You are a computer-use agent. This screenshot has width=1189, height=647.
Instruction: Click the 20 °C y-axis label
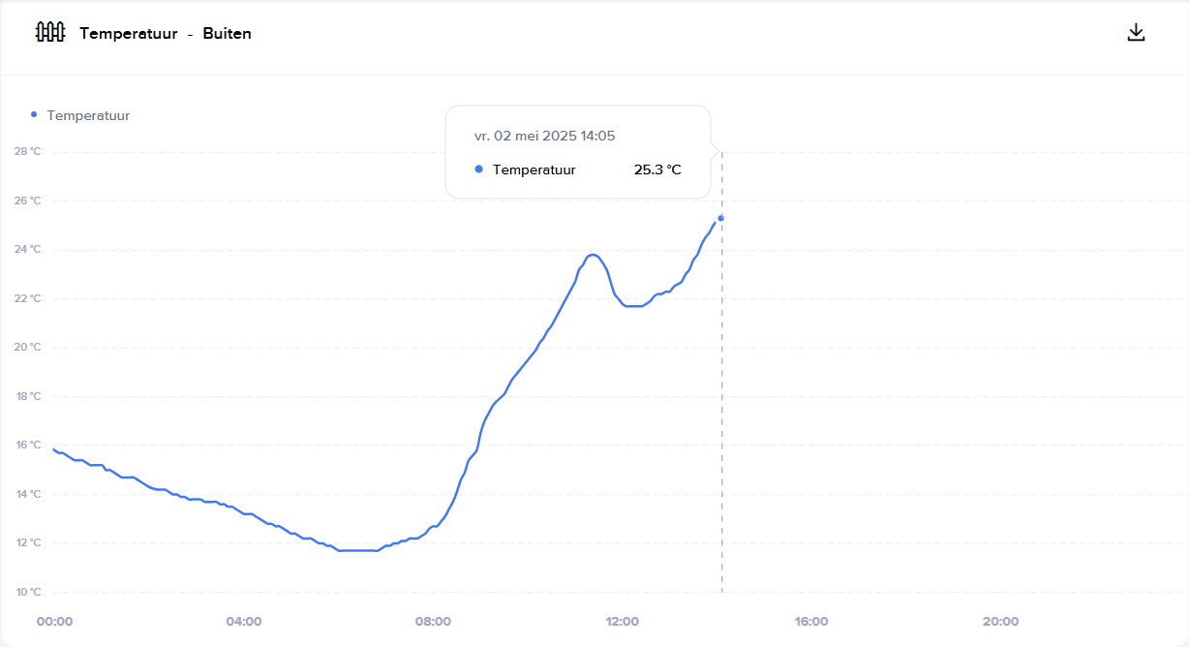[27, 347]
